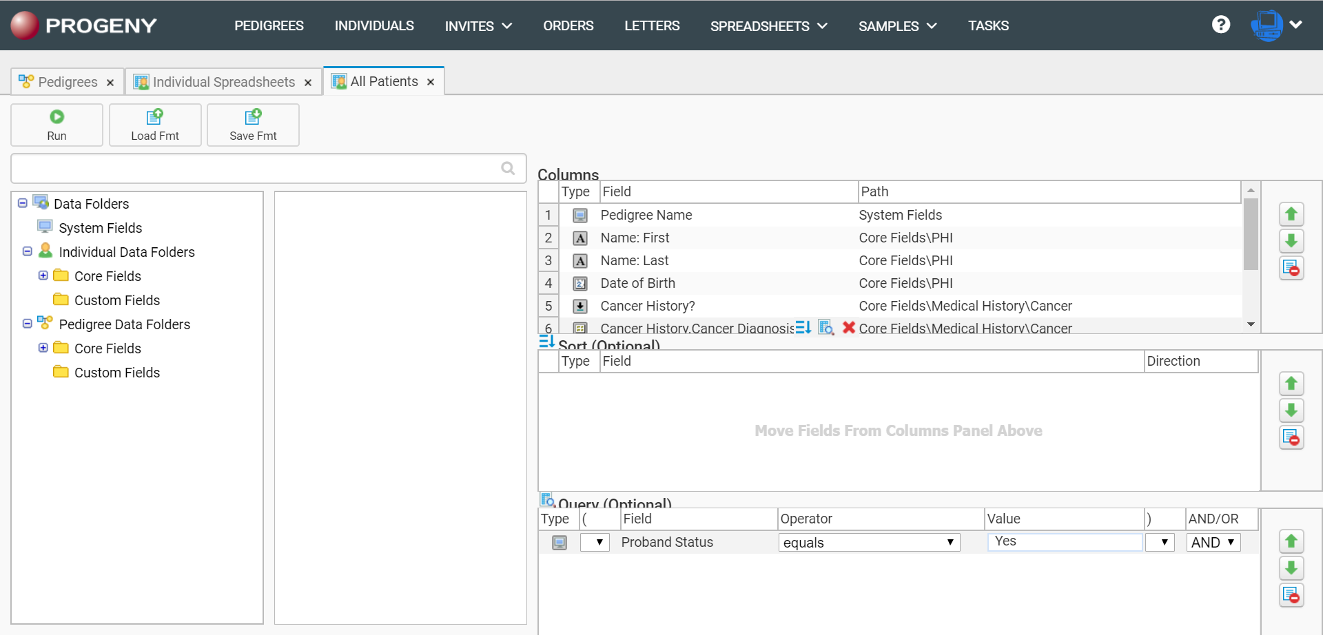
Task: Move selected sort field up with green arrow
Action: 1292,384
